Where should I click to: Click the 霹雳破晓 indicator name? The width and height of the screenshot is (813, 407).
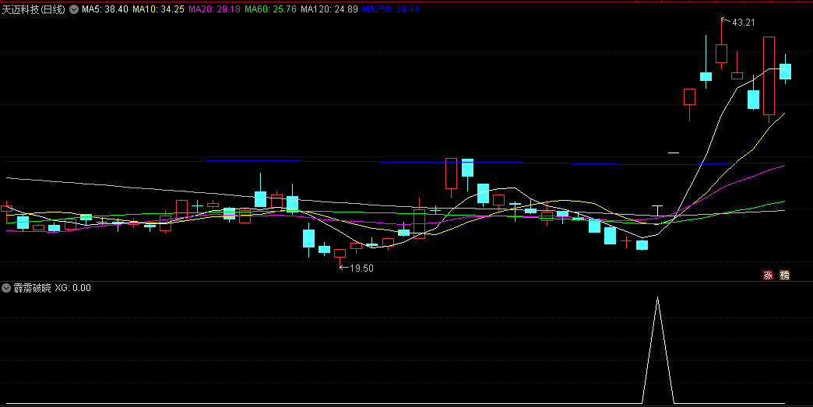[32, 288]
